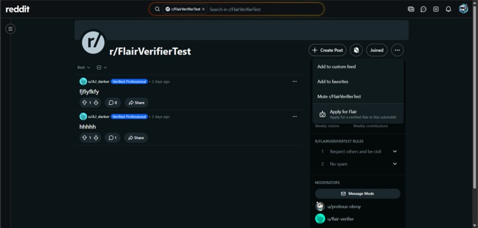Click the search magnifier icon
This screenshot has width=478, height=228.
pos(157,9)
